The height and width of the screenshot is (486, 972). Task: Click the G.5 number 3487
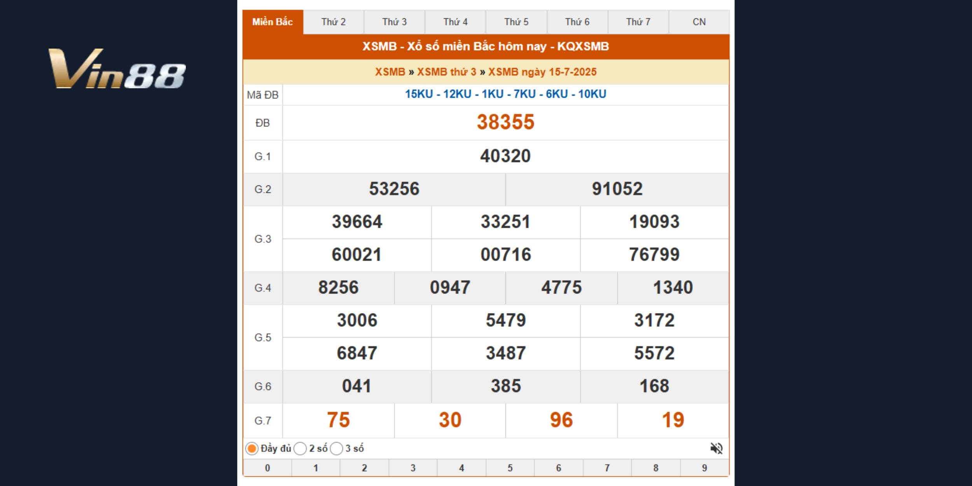(505, 353)
